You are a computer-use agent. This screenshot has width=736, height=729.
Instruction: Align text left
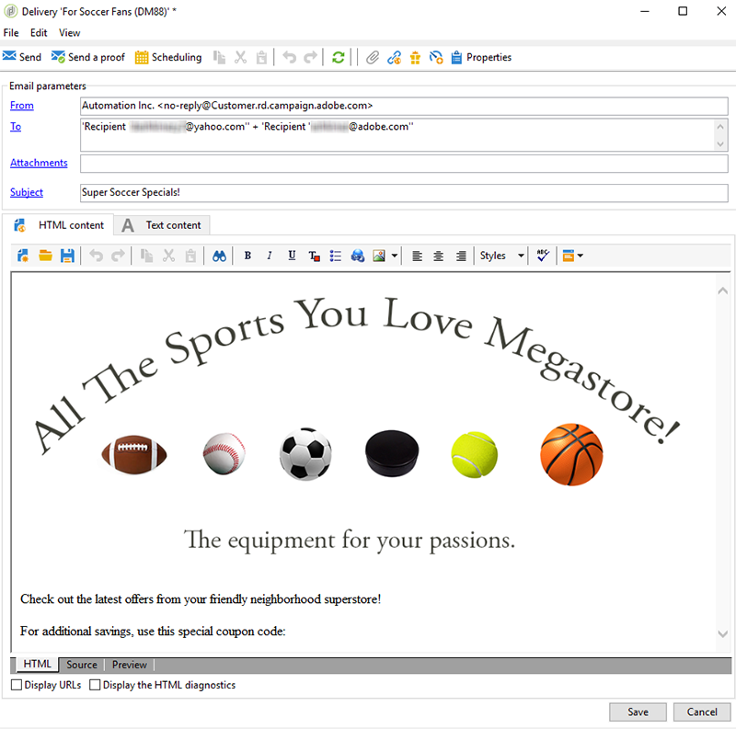pos(417,256)
